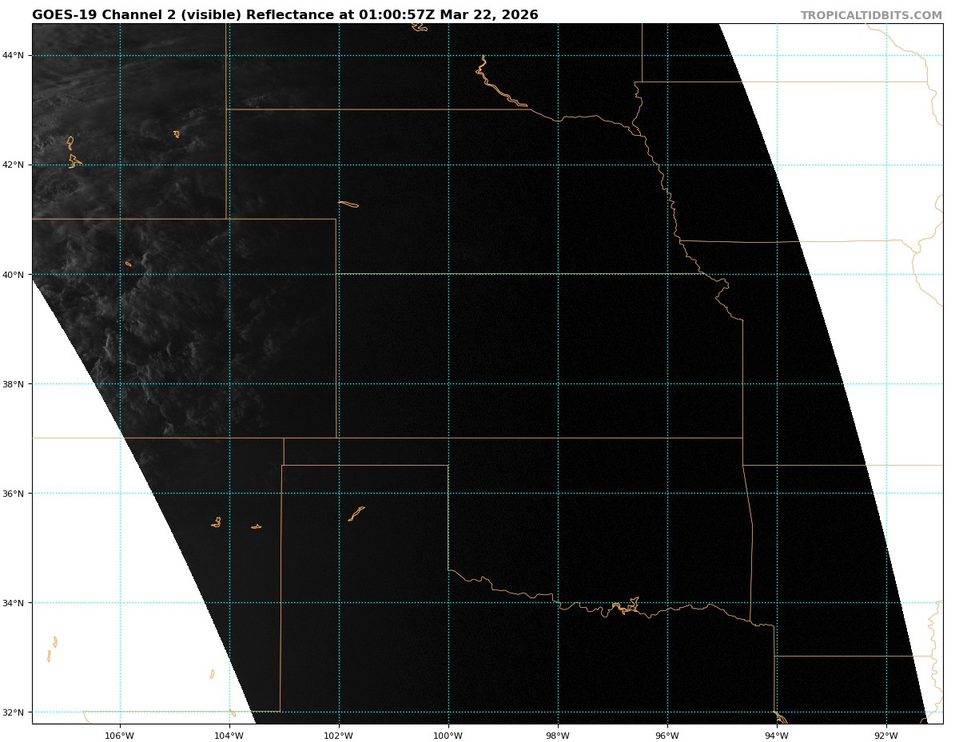
Task: Pick the 102°W longitude axis label
Action: tap(338, 736)
